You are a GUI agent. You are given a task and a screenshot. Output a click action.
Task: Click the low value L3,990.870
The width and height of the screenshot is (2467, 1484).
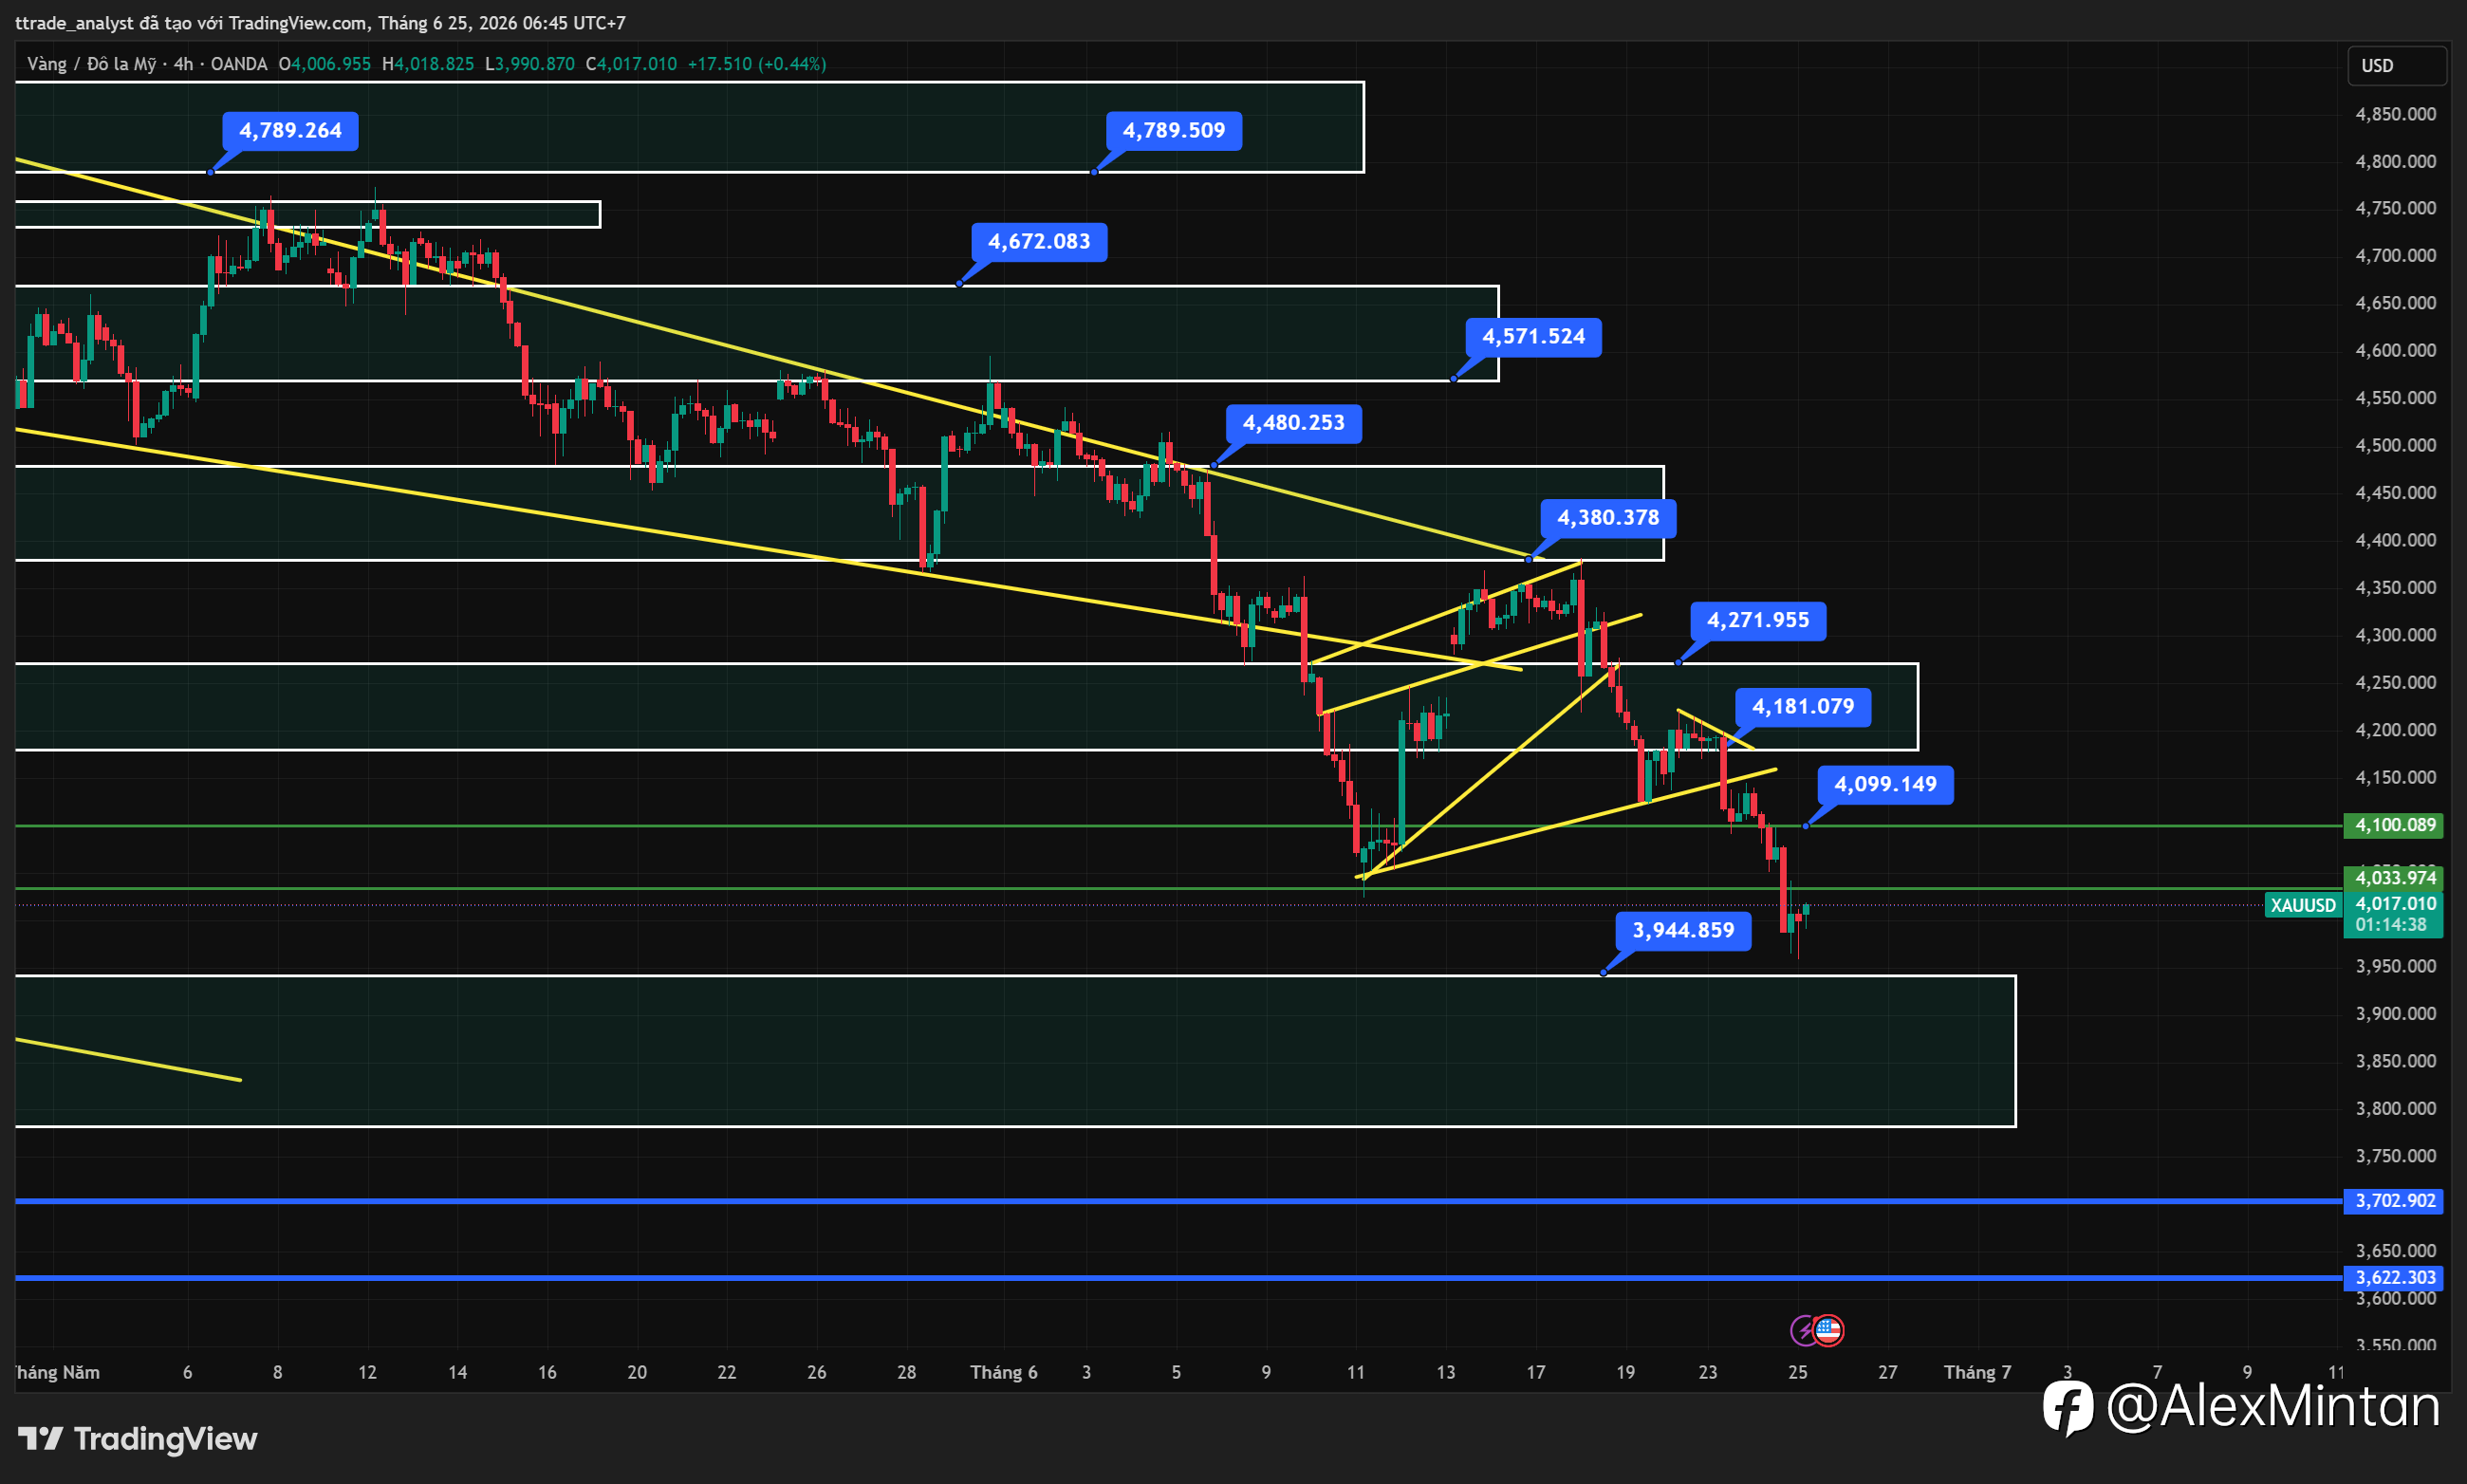click(530, 64)
